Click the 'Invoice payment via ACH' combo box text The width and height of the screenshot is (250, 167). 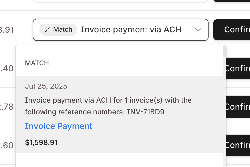click(131, 30)
